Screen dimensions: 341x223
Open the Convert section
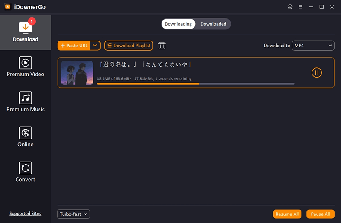click(x=26, y=172)
